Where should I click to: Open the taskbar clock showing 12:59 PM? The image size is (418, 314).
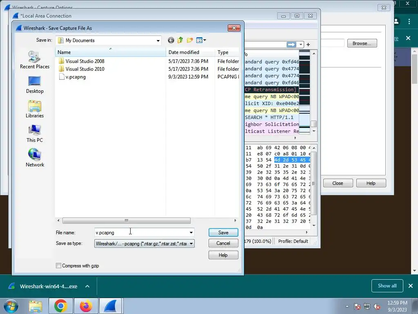tap(397, 306)
